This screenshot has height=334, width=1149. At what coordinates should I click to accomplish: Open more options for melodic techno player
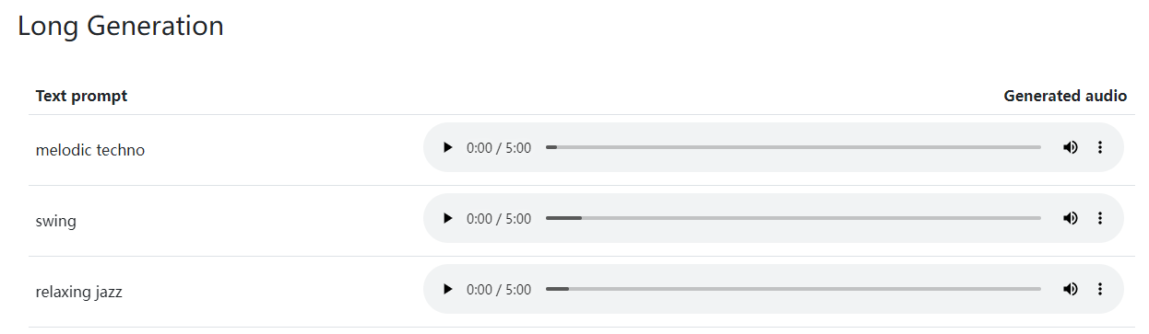coord(1099,148)
